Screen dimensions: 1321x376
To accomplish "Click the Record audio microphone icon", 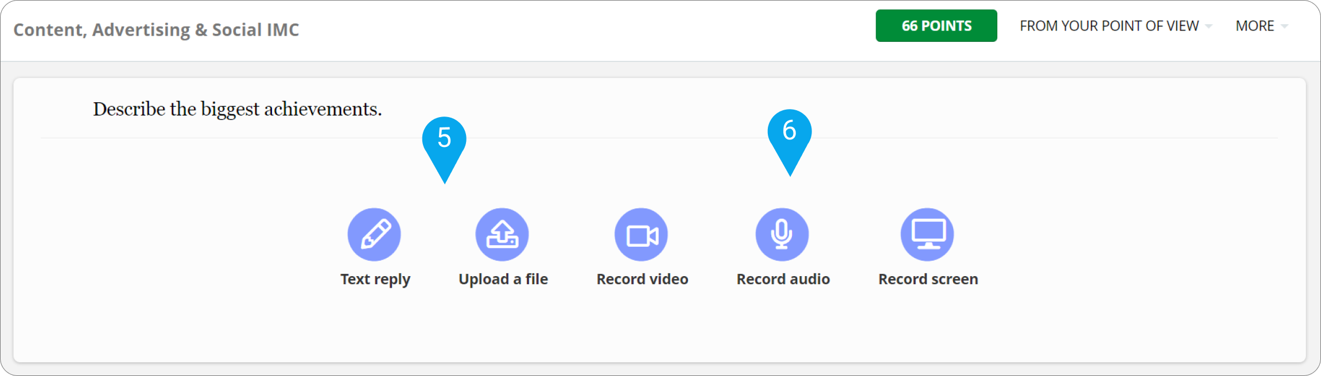I will coord(782,234).
